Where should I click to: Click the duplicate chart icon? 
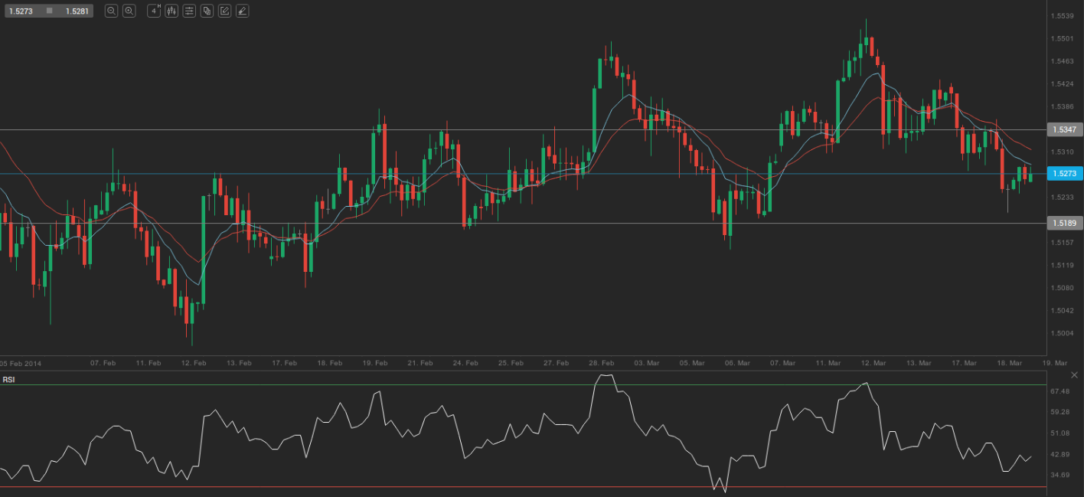coord(207,11)
